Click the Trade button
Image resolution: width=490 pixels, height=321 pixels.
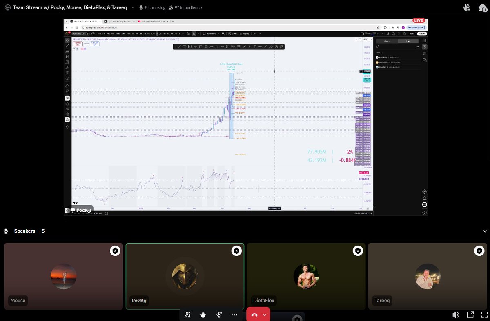[412, 34]
